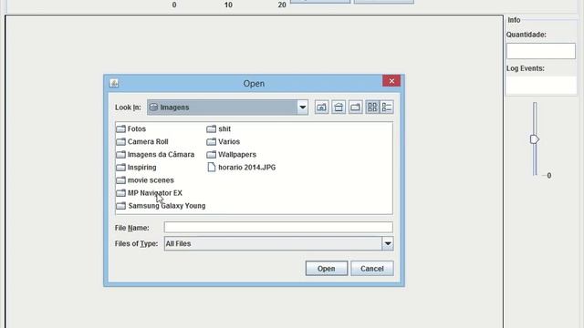
Task: Select the Wallpapers folder
Action: click(x=232, y=154)
